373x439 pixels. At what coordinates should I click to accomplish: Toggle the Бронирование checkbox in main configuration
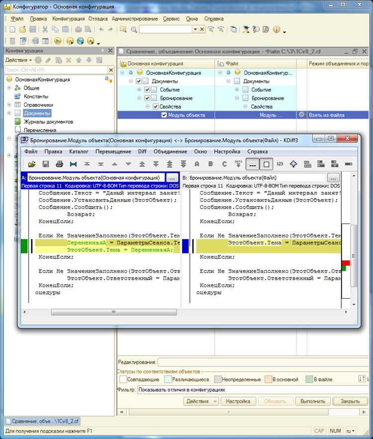(x=147, y=98)
